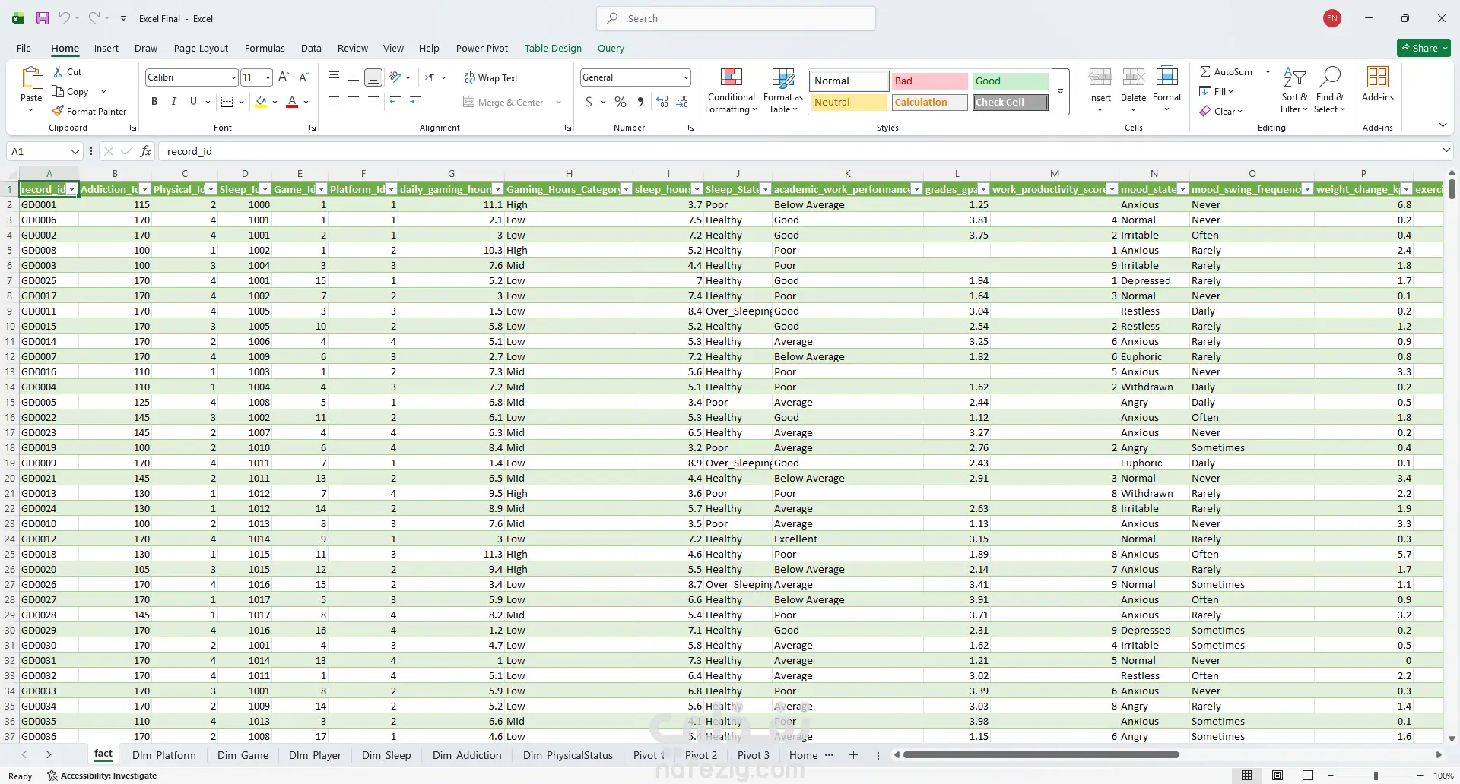
Task: Click the Paste clipboard icon
Action: pos(31,79)
